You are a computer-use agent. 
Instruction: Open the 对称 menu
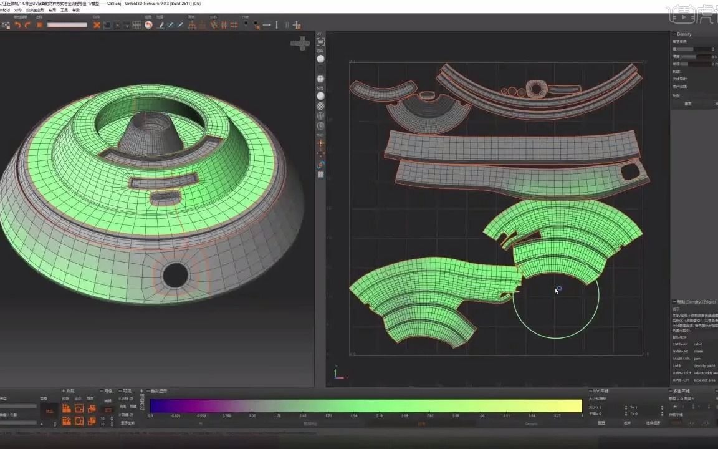[x=18, y=9]
